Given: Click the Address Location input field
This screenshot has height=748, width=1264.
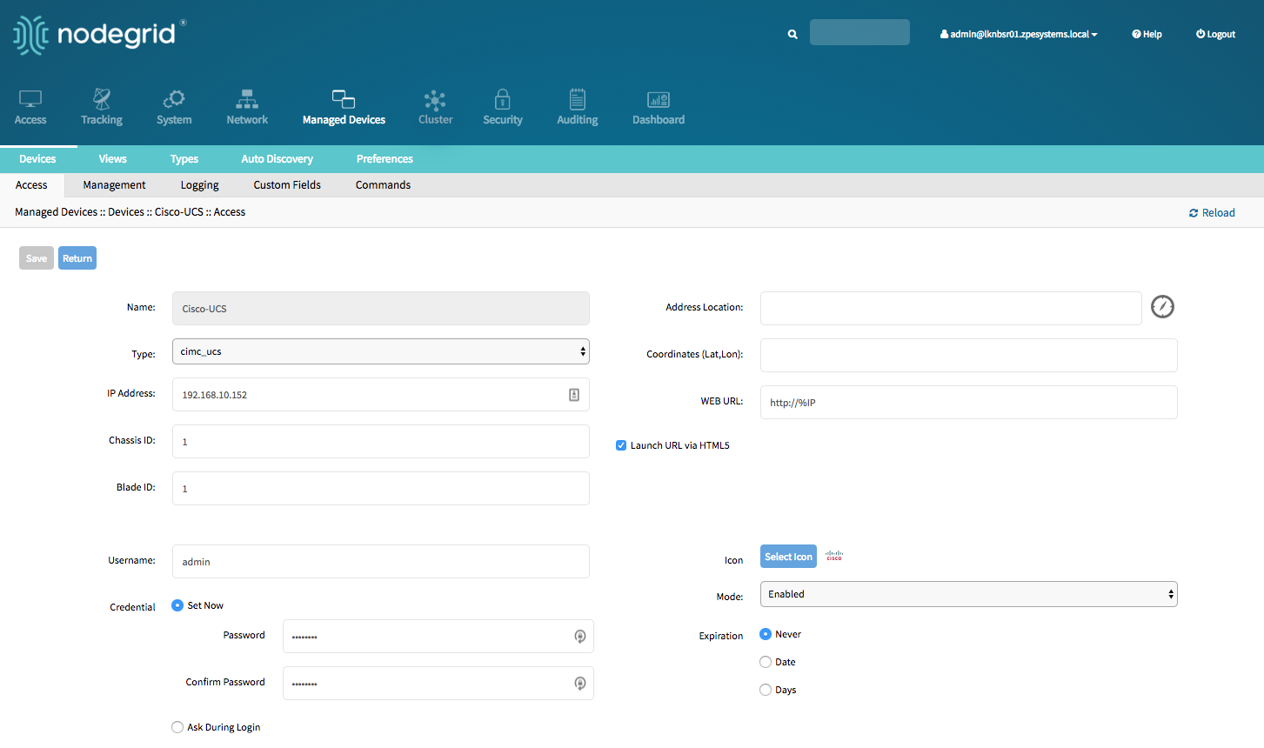Looking at the screenshot, I should [x=951, y=309].
